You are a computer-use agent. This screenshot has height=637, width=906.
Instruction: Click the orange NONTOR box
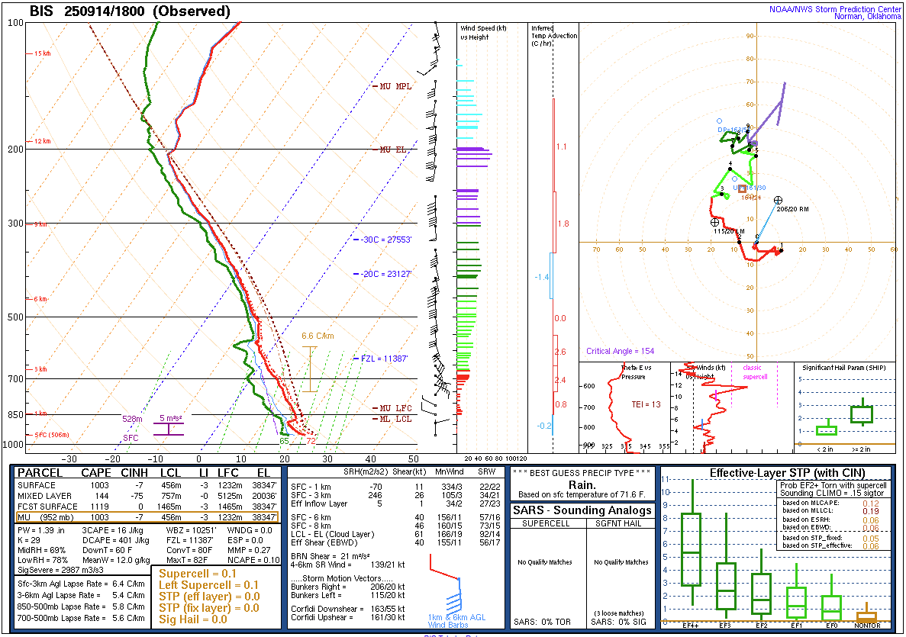[x=866, y=616]
